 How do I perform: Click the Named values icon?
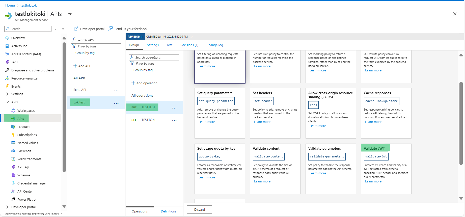pyautogui.click(x=13, y=143)
